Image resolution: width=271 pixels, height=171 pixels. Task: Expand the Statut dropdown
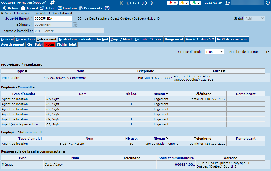(x=255, y=18)
